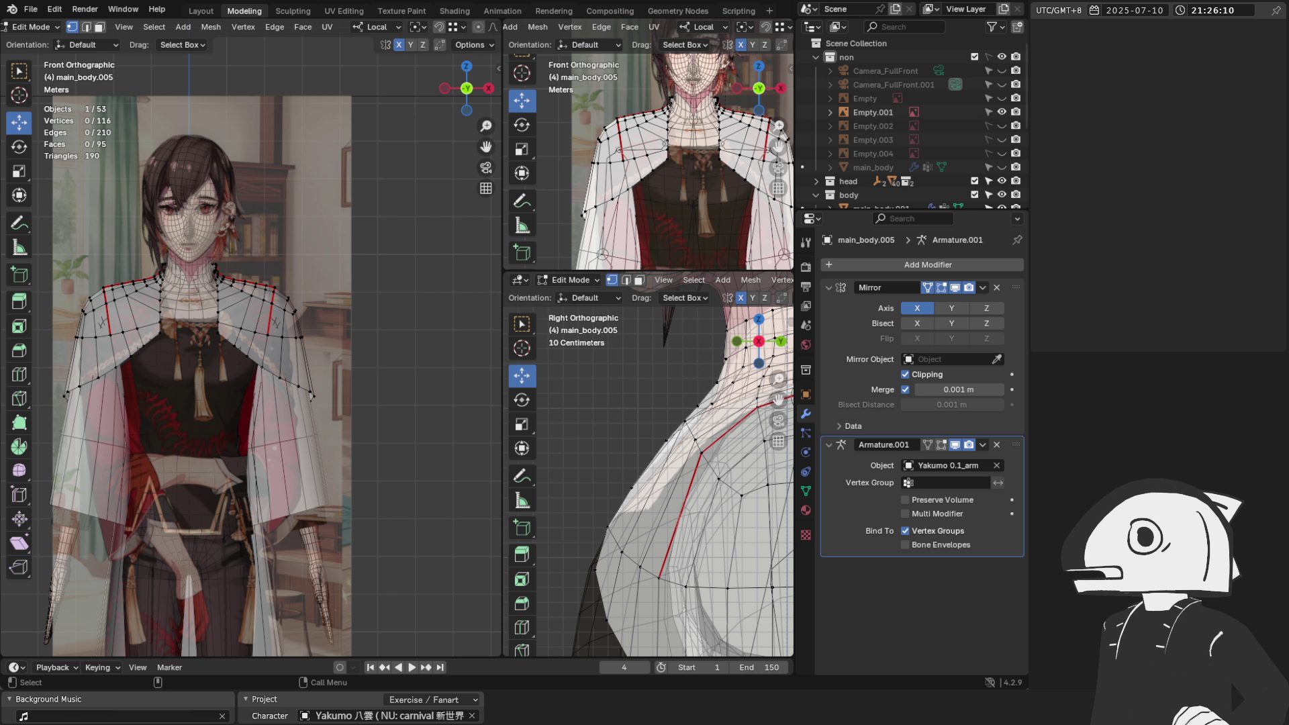Enable Bone Envelopes checkbox
The height and width of the screenshot is (725, 1289).
(905, 545)
